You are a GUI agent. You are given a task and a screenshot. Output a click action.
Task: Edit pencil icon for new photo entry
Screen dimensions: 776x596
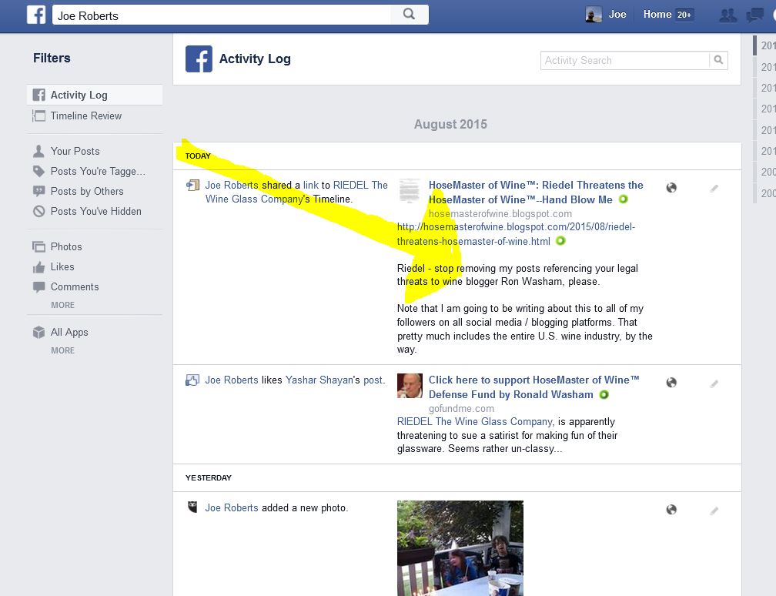[x=714, y=511]
